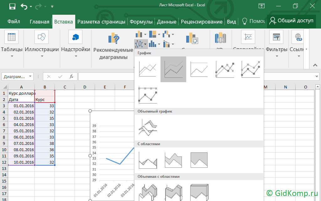Screen dimensions: 321x201
Task: Open the Формулы tab
Action: point(141,22)
